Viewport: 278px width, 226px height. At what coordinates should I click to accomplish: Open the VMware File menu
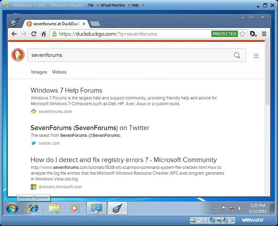pos(91,5)
